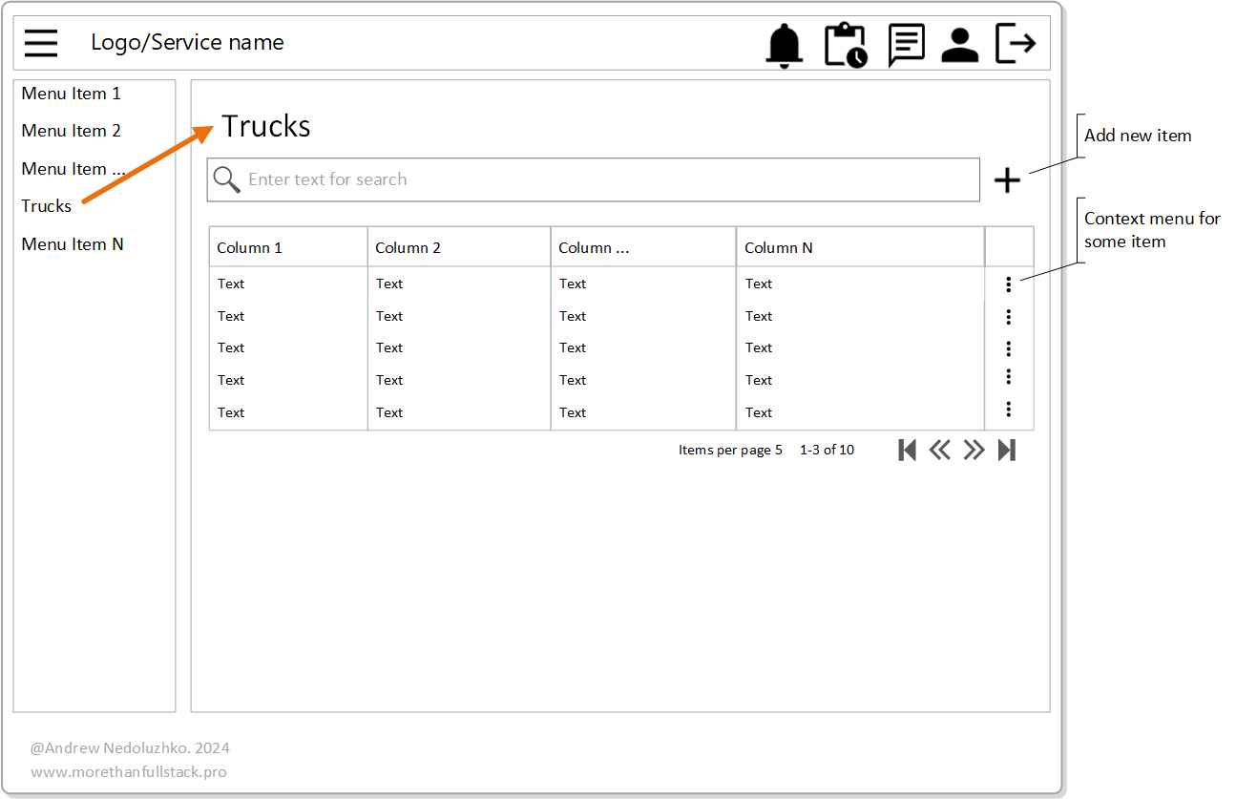Screen dimensions: 1236x799
Task: Go to the next page of results
Action: click(x=974, y=450)
